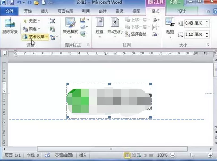Open the Color (颜色) dropdown
Image resolution: width=217 pixels, height=161 pixels.
[x=32, y=29]
